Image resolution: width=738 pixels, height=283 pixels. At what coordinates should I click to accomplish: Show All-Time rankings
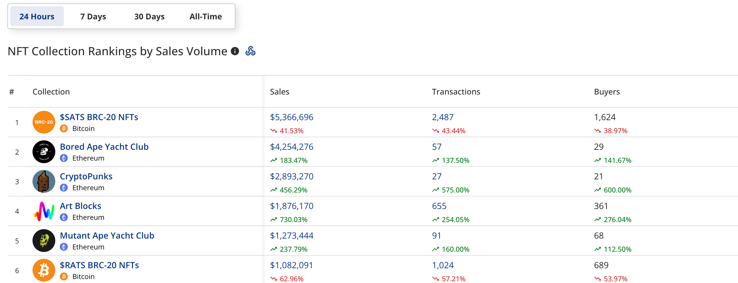point(205,17)
